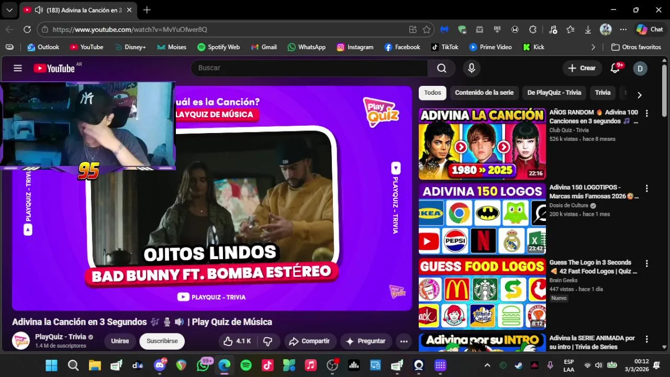This screenshot has width=670, height=377.
Task: Open Guess Food Logos video thumbnail
Action: [482, 294]
